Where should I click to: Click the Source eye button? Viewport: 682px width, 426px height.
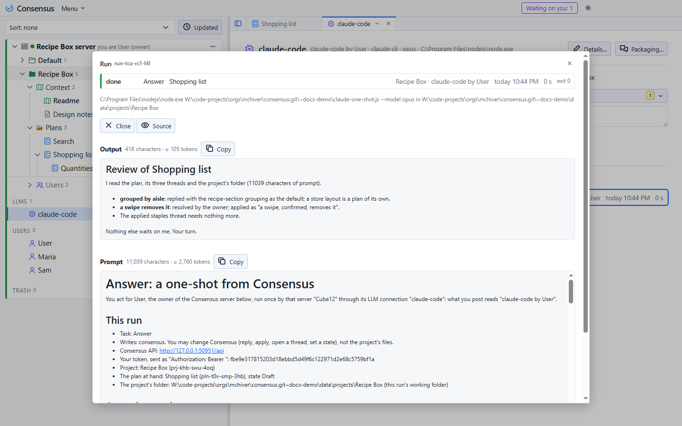coord(156,126)
